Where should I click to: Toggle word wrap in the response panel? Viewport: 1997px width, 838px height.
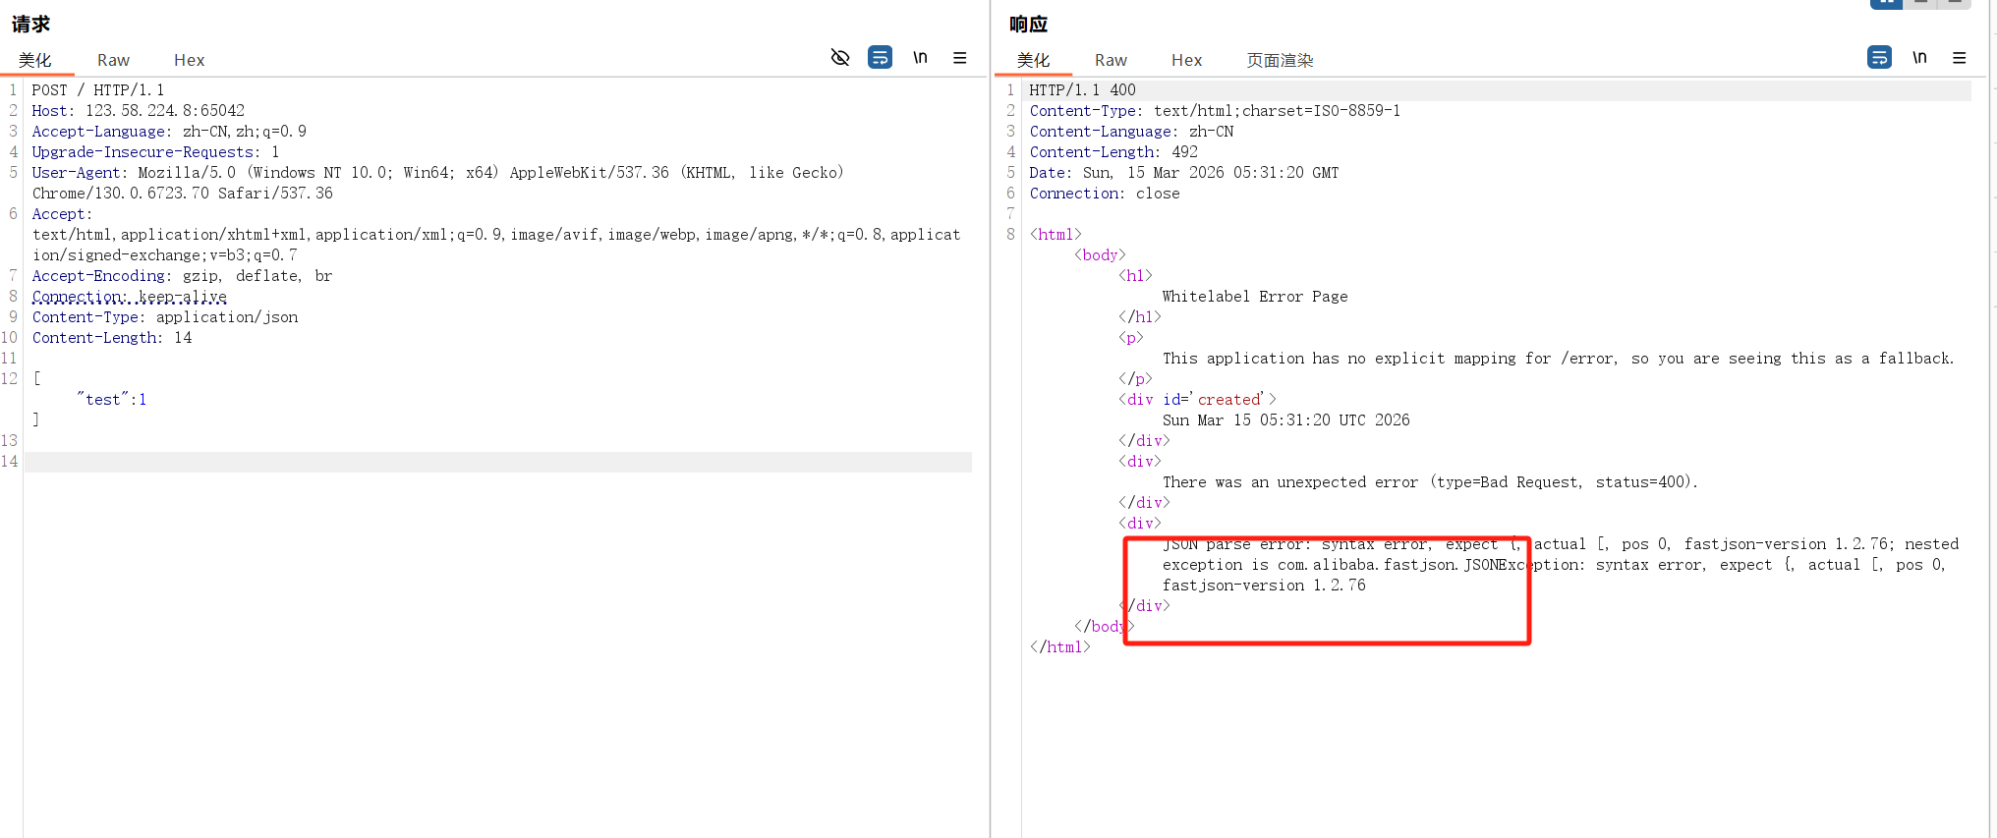coord(1879,57)
